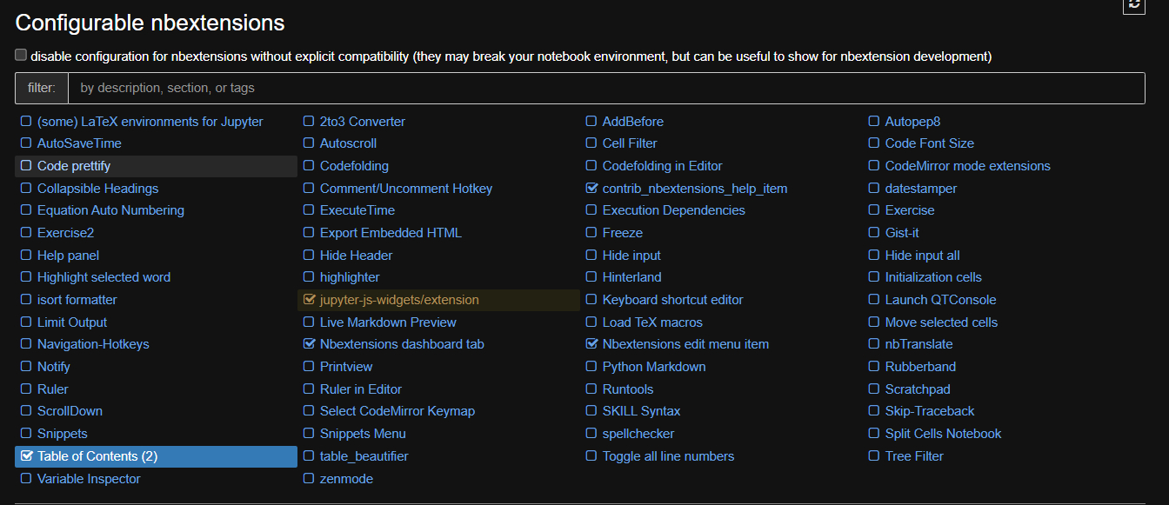Select Initialization cells extension
1169x505 pixels.
pos(933,277)
